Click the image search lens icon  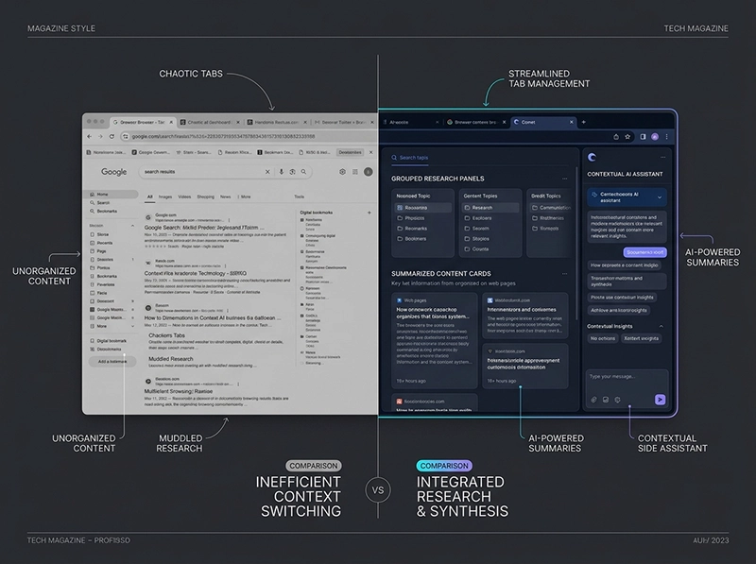tap(292, 172)
